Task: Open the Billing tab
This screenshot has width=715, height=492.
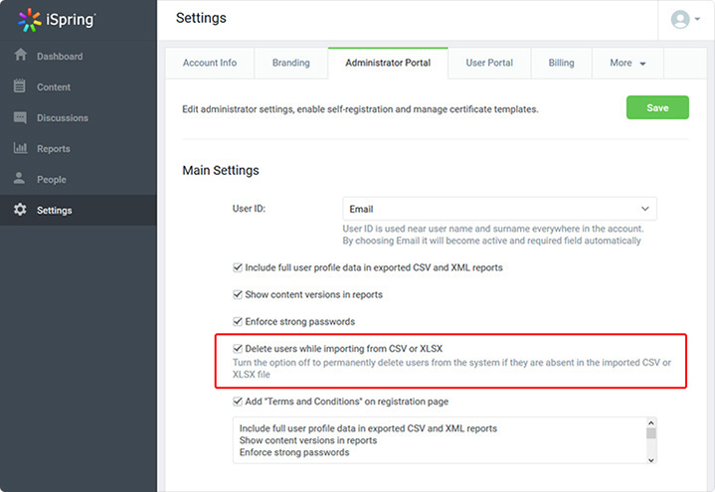Action: 561,63
